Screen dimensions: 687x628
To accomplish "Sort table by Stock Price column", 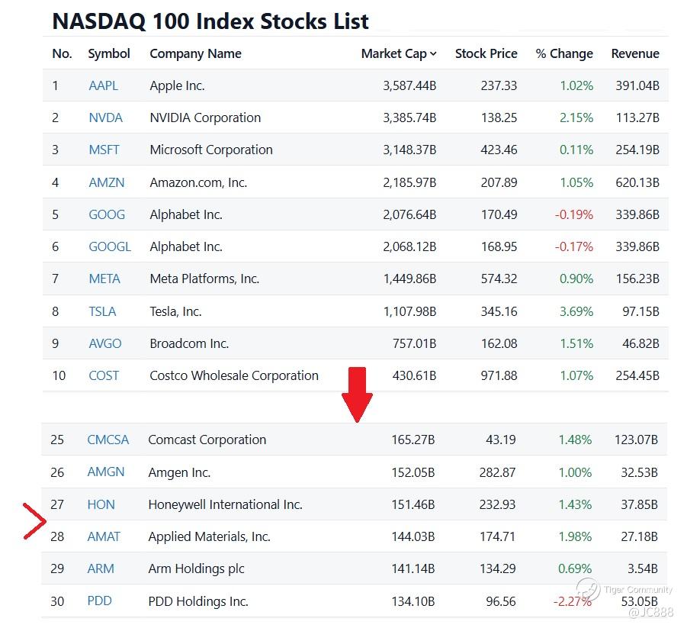I will pyautogui.click(x=486, y=53).
